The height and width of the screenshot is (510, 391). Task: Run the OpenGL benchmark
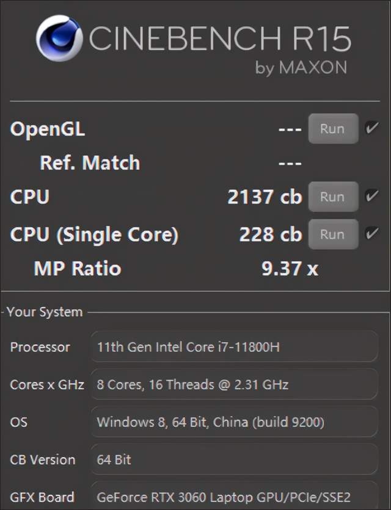tap(332, 129)
